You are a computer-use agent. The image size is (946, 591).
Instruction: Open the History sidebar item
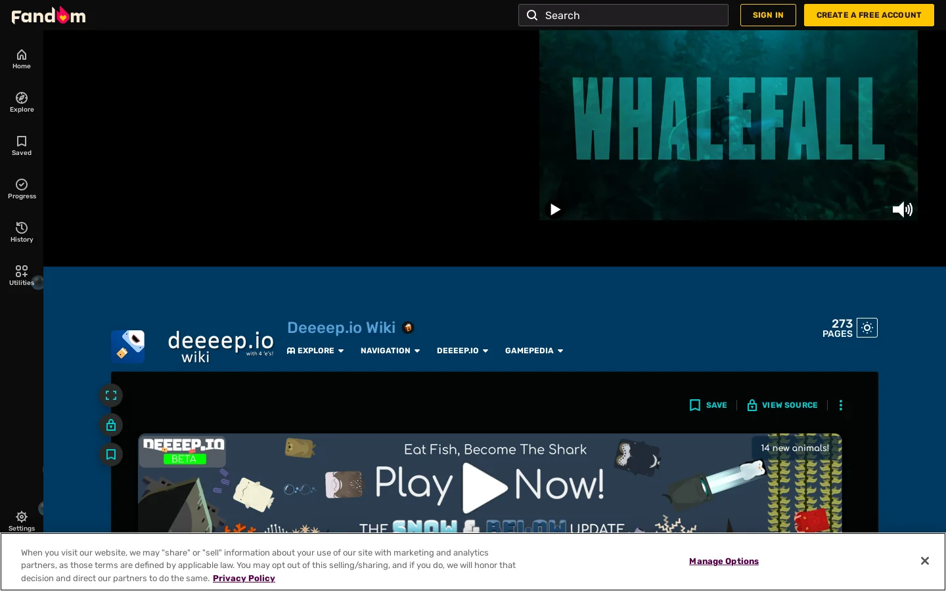point(22,232)
